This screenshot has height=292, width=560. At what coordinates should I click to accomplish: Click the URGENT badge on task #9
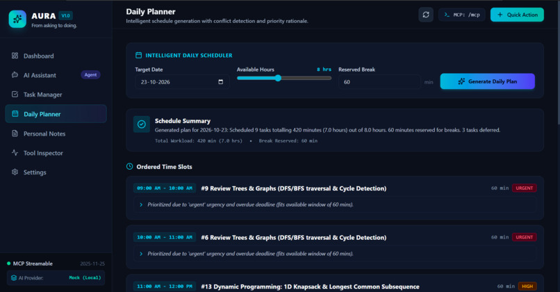point(524,188)
